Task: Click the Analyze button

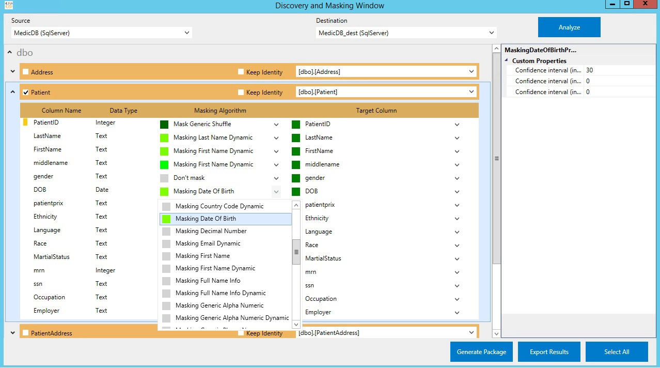Action: pos(569,27)
